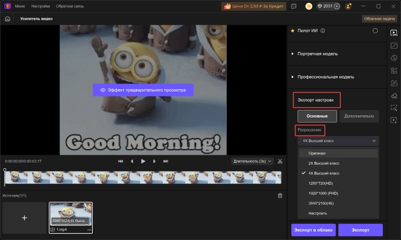Viewport: 401px width, 240px height.
Task: Select the video enhancer sidebar icon
Action: [394, 33]
